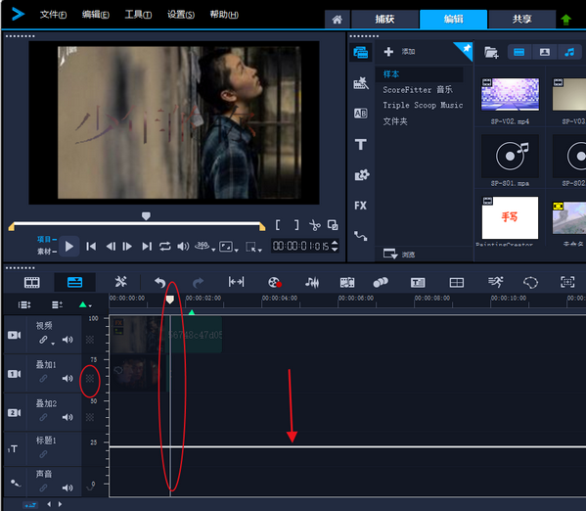Switch to Storyboard view
Screen dimensions: 586x511
point(31,283)
